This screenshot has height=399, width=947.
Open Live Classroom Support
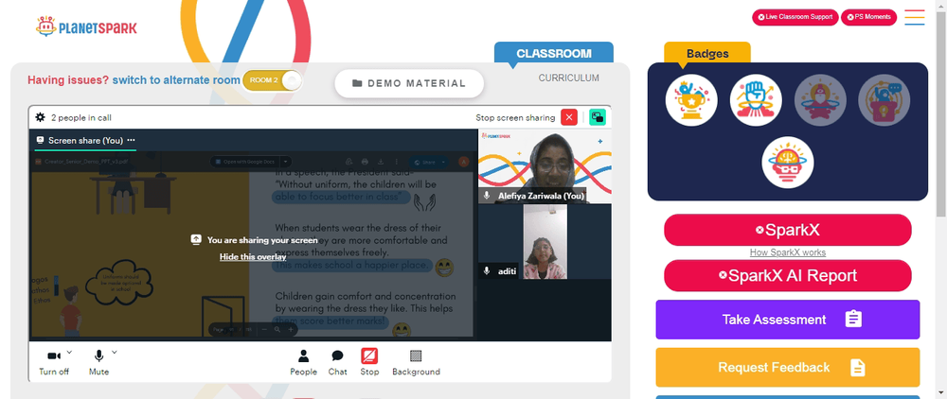(x=795, y=17)
